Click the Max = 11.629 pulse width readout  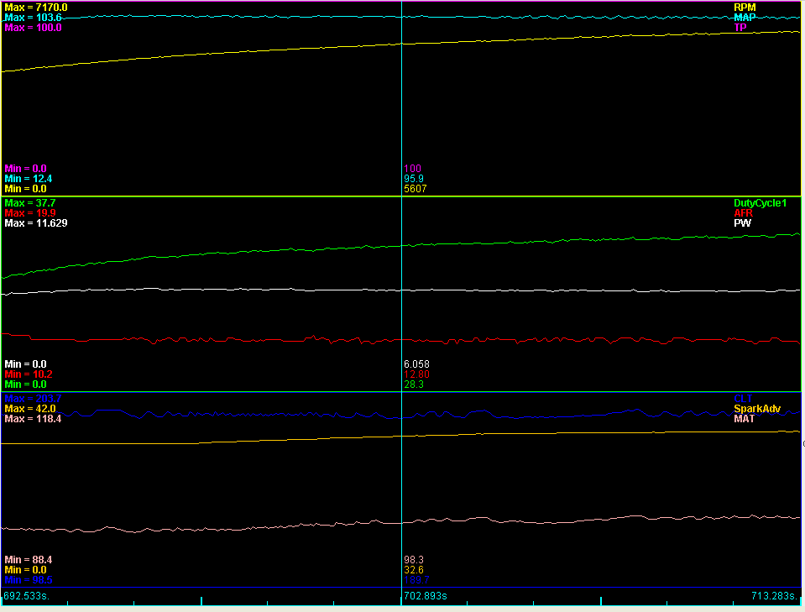[x=35, y=223]
